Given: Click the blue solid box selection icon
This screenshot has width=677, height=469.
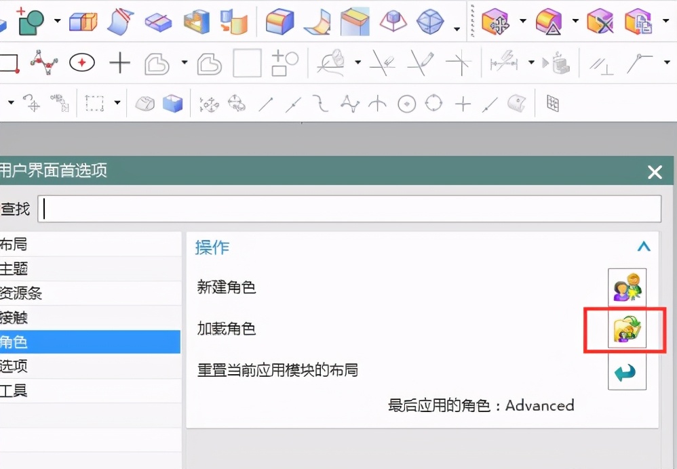Looking at the screenshot, I should click(173, 104).
